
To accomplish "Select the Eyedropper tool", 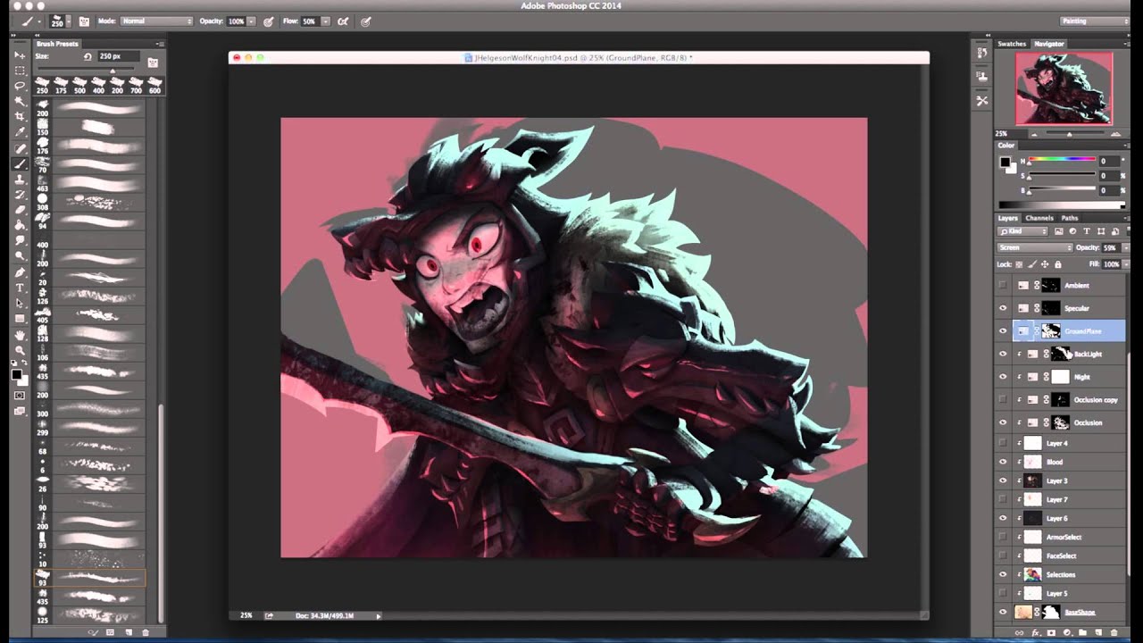I will pos(20,132).
